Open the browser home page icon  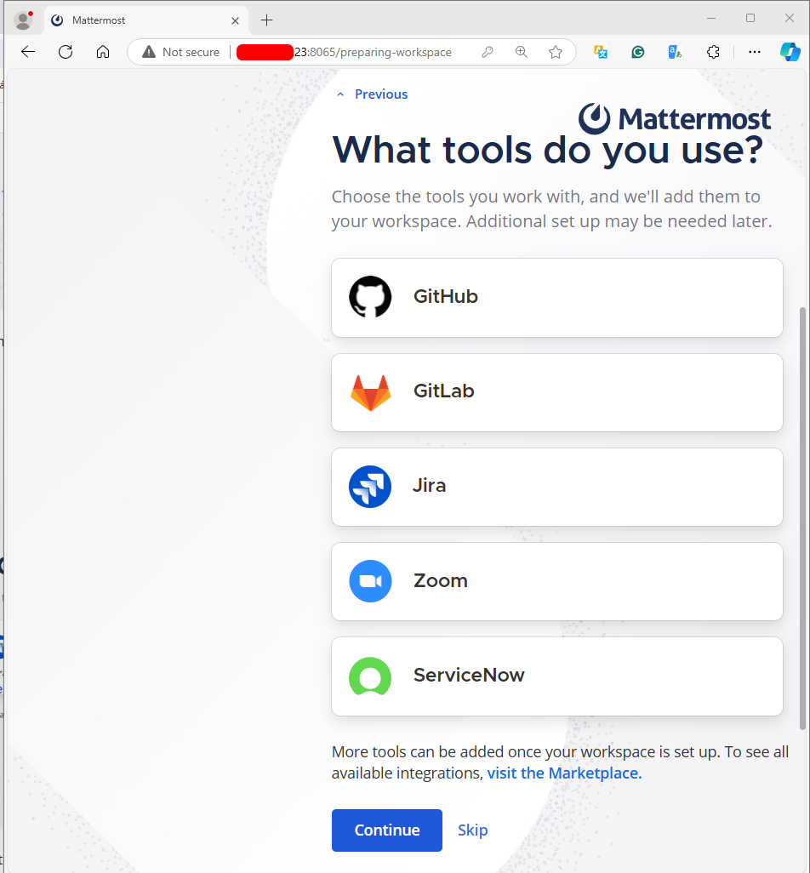103,52
